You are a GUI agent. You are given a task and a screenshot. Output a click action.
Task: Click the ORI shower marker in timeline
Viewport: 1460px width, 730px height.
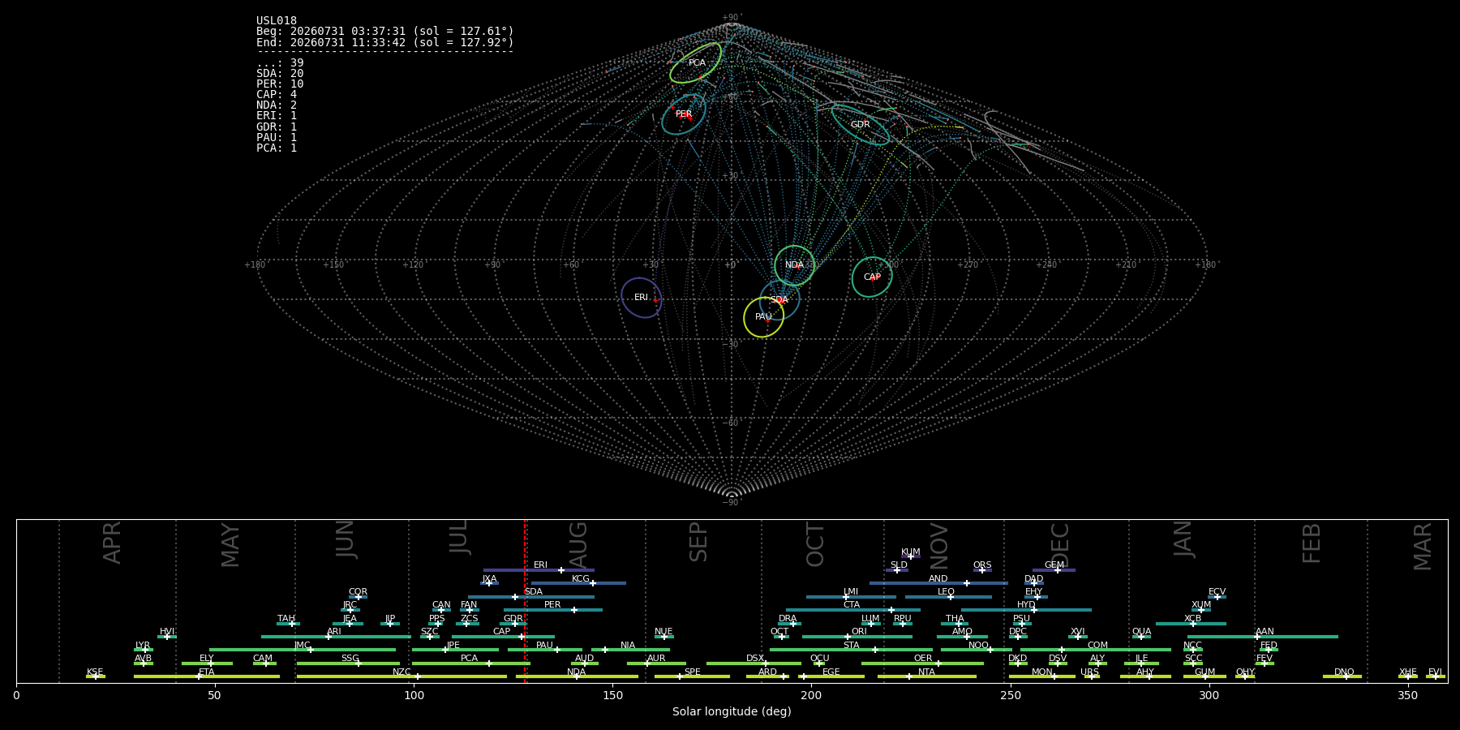pos(848,637)
